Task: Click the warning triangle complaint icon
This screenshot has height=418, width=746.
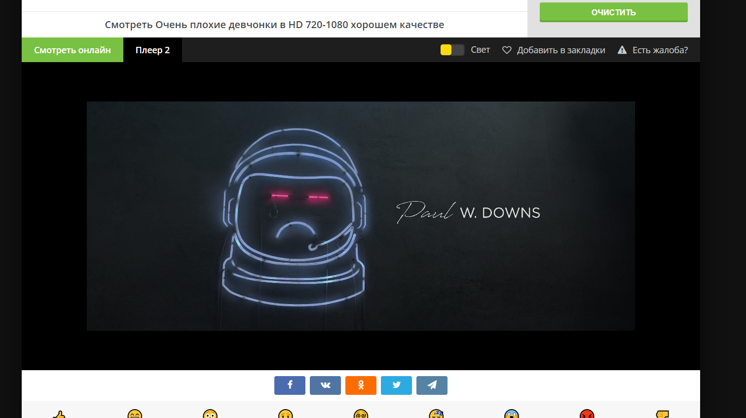Action: [x=622, y=50]
